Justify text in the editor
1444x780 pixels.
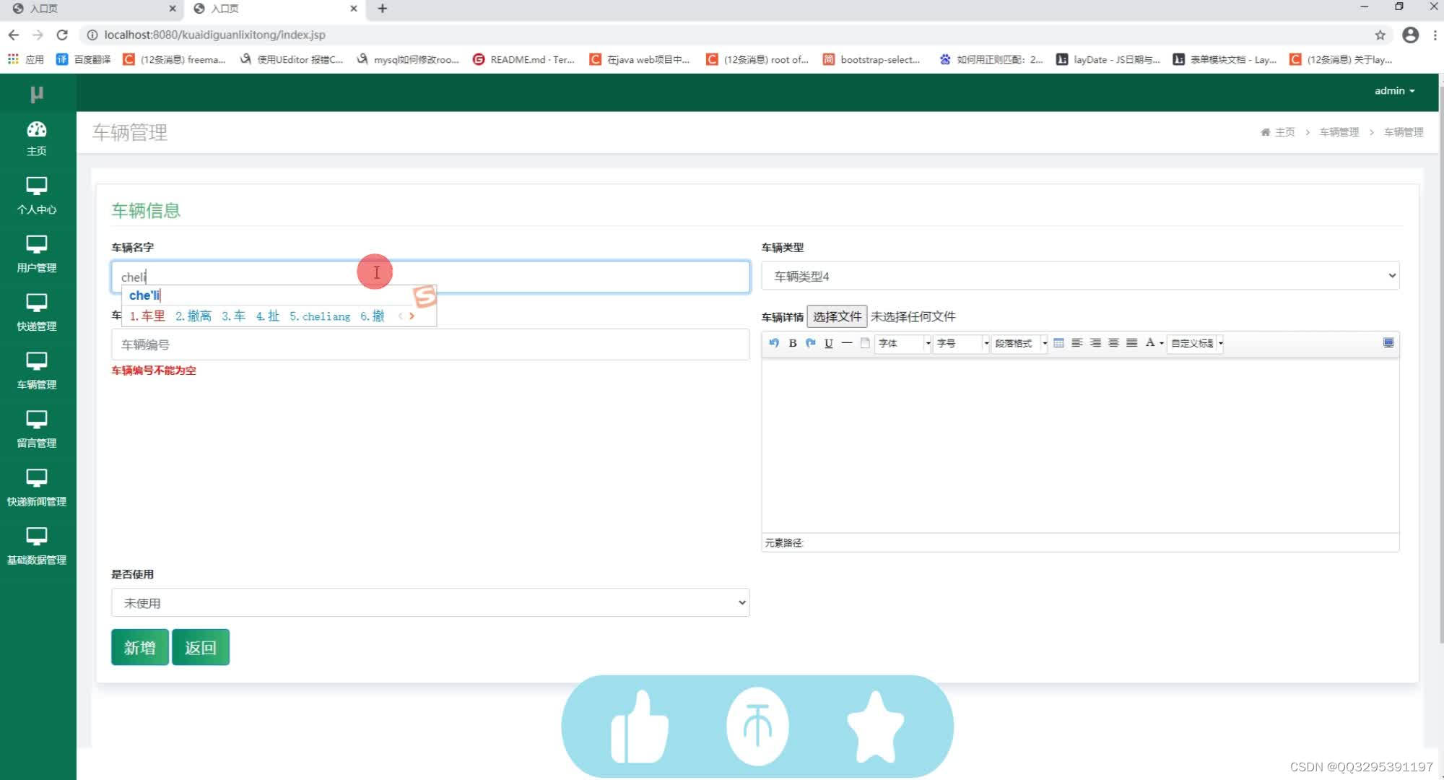[x=1131, y=343]
